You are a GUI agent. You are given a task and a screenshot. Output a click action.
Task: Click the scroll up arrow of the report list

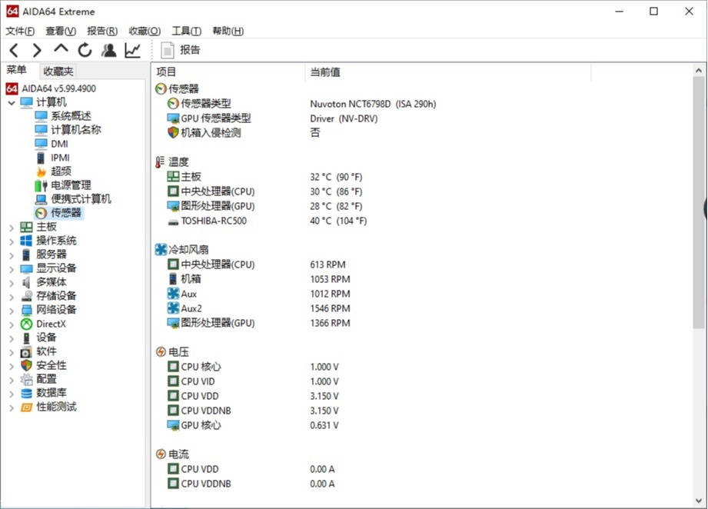tap(699, 71)
